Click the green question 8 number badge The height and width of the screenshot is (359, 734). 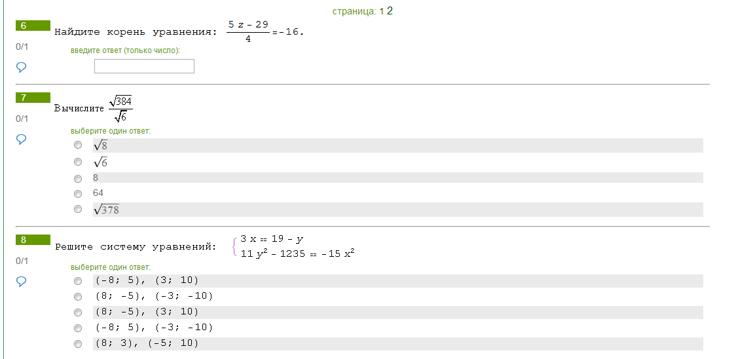coord(33,240)
